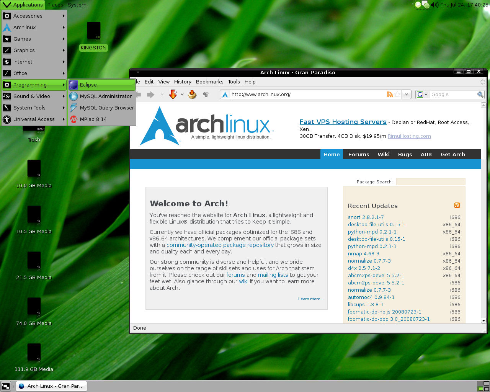The image size is (490, 392).
Task: Open community-operated package repository link
Action: 220,245
